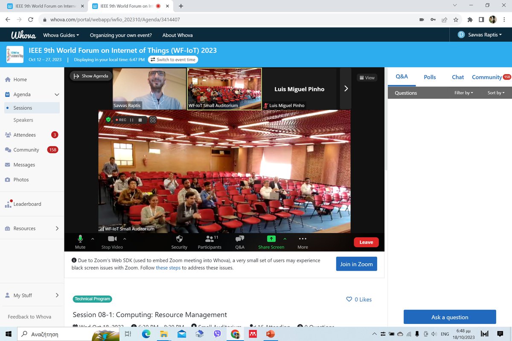This screenshot has height=341, width=512.
Task: Open Viber from the taskbar
Action: [217, 334]
